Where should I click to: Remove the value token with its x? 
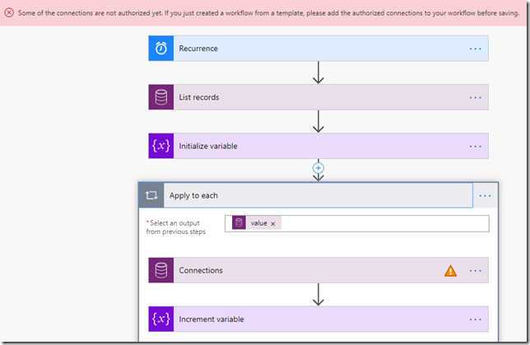[x=273, y=224]
